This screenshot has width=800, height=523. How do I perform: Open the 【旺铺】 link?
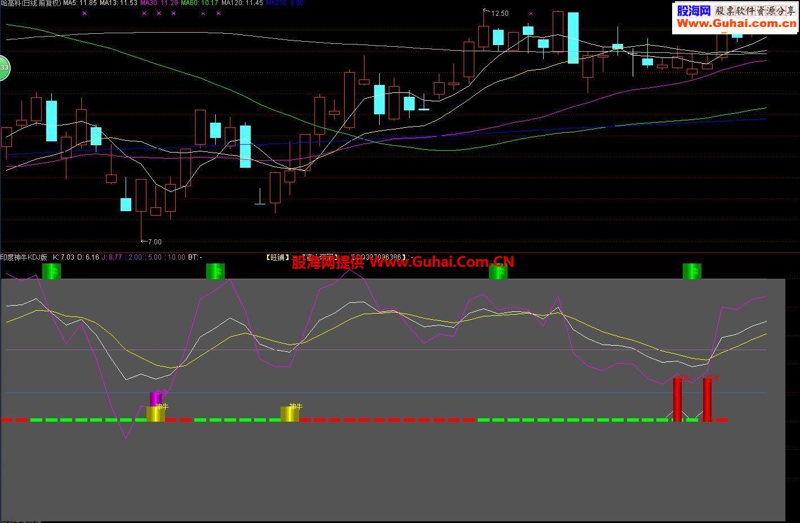point(278,257)
